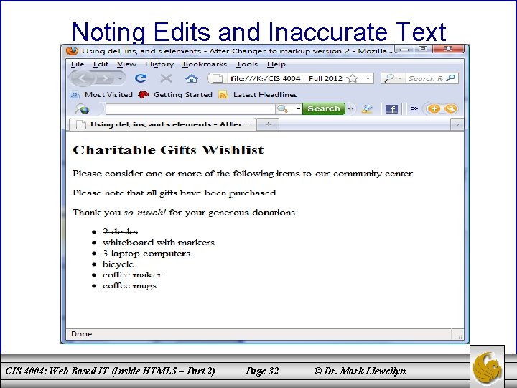517x388 pixels.
Task: Open the View menu
Action: (126, 64)
